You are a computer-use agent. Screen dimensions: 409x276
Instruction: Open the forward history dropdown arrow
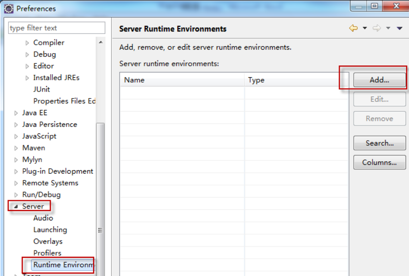[388, 28]
